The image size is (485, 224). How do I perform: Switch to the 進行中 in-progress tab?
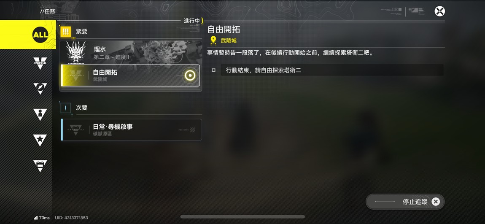(192, 21)
